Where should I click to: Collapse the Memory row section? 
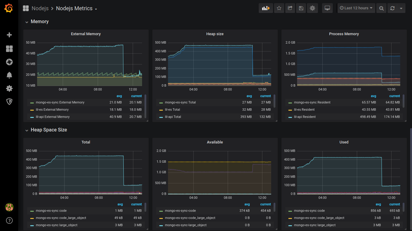40,22
